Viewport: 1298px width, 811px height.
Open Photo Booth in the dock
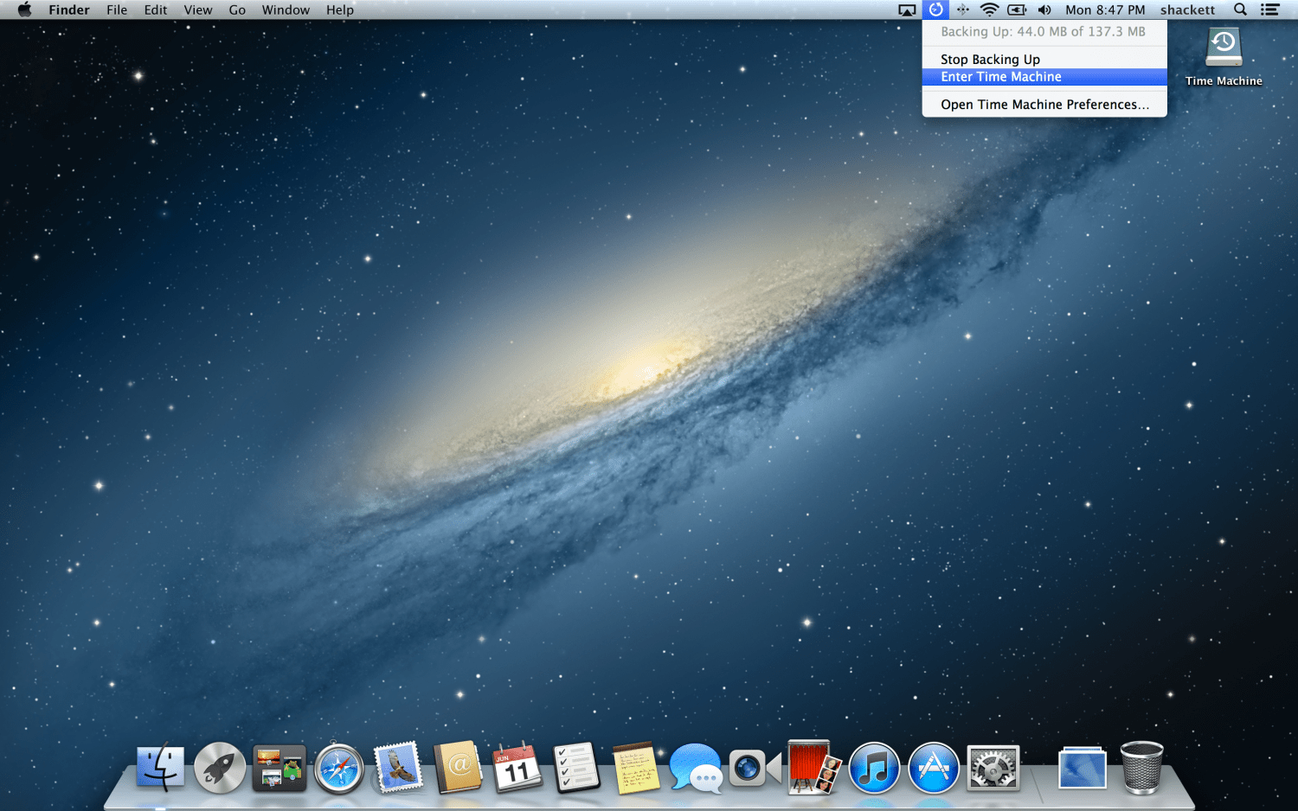pos(813,768)
